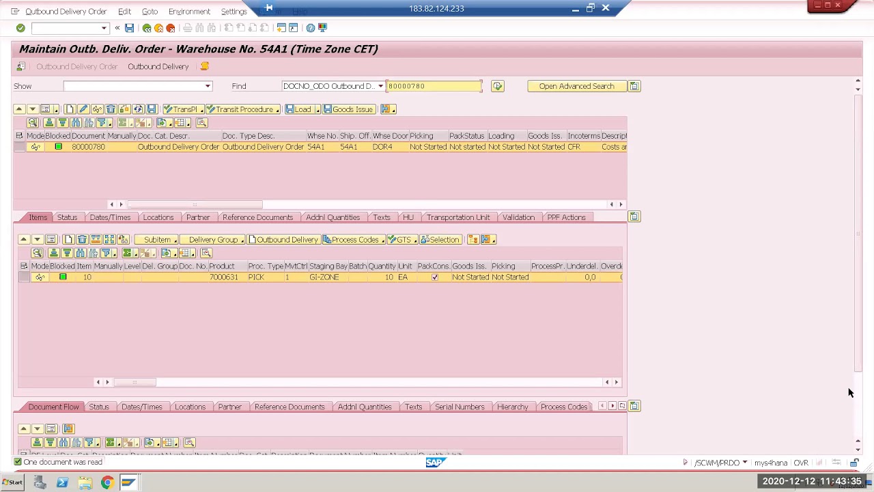Expand the Process Codes dropdown menu

tap(382, 241)
